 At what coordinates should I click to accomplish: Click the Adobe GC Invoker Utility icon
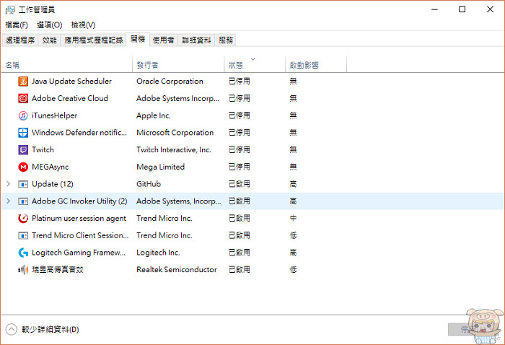point(23,201)
